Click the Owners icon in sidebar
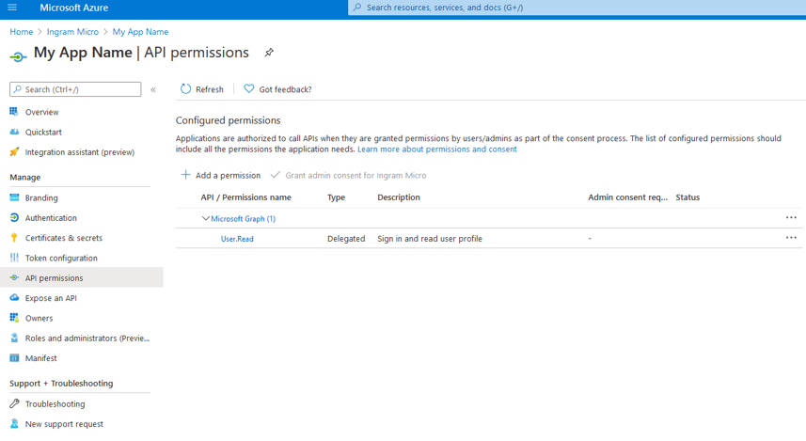This screenshot has width=806, height=441. [14, 318]
